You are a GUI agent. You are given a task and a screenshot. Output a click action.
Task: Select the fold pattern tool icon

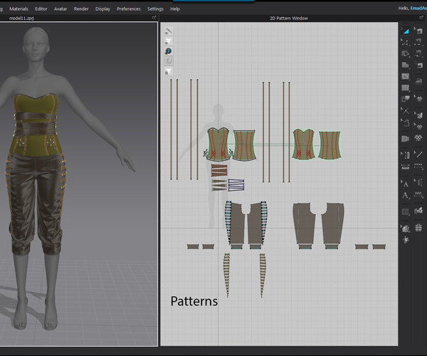coord(405,139)
